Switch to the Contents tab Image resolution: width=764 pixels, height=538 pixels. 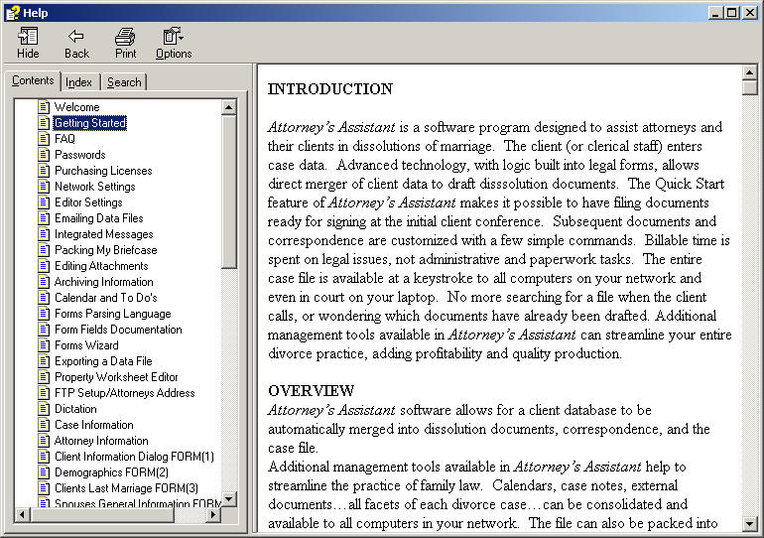[33, 80]
